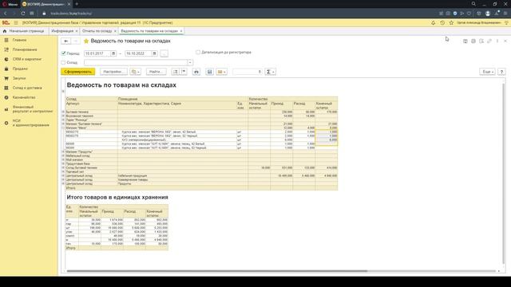Open the Финансовый результат и контроллинг section
Screen dimensions: 511x287
32,109
